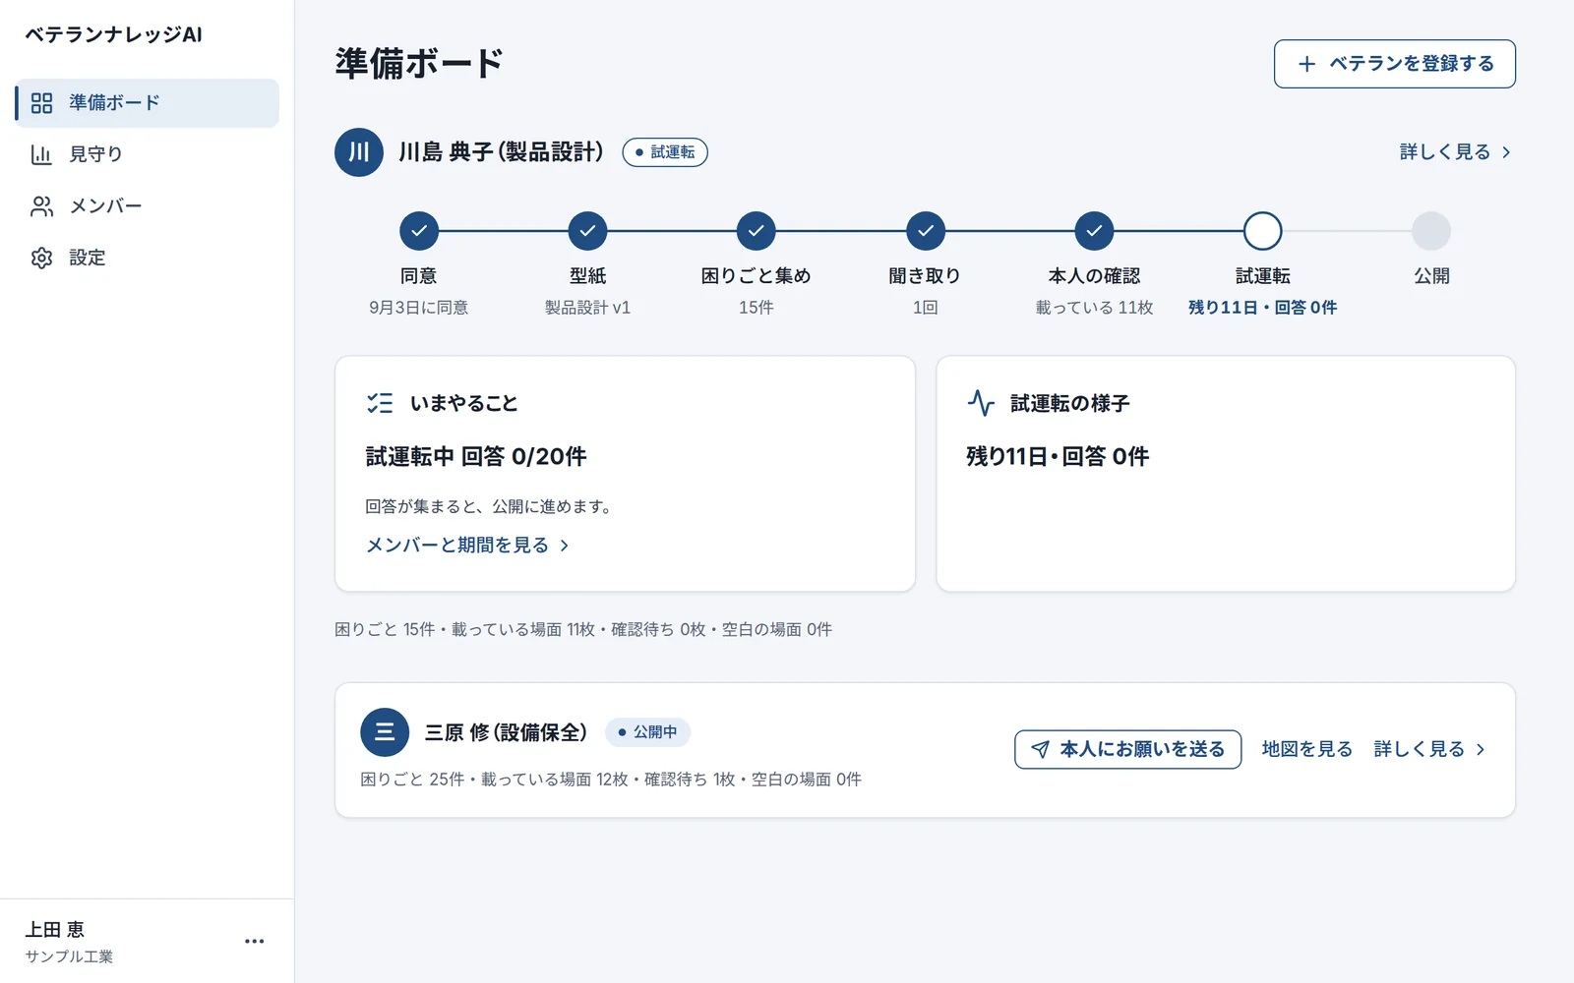1574x983 pixels.
Task: Click the user name 上田 恵
Action: coord(55,930)
